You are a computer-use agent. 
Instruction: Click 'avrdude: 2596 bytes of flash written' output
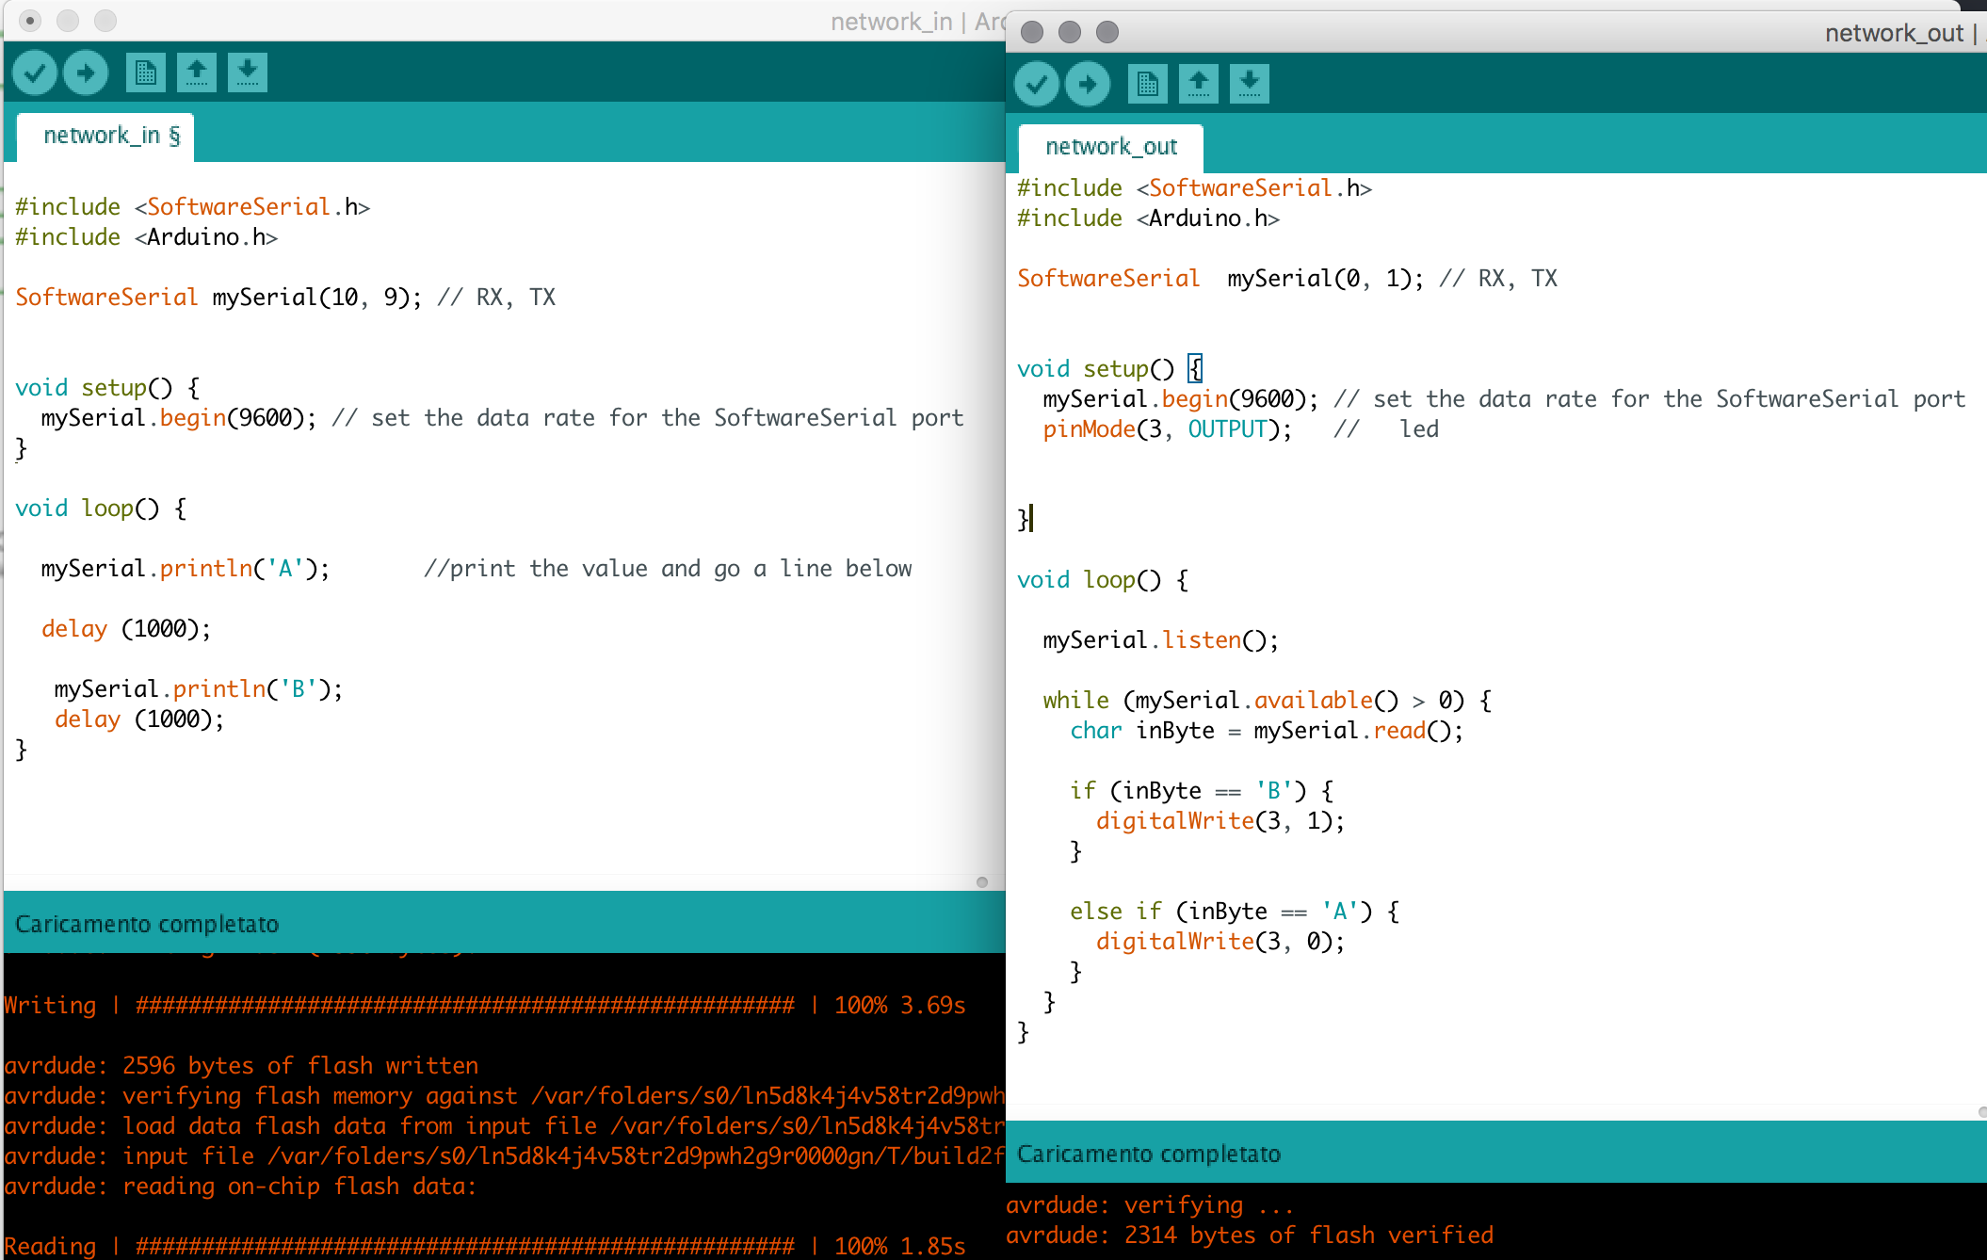[x=241, y=1066]
